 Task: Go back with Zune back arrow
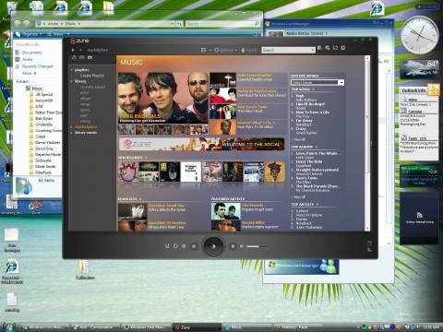click(73, 50)
